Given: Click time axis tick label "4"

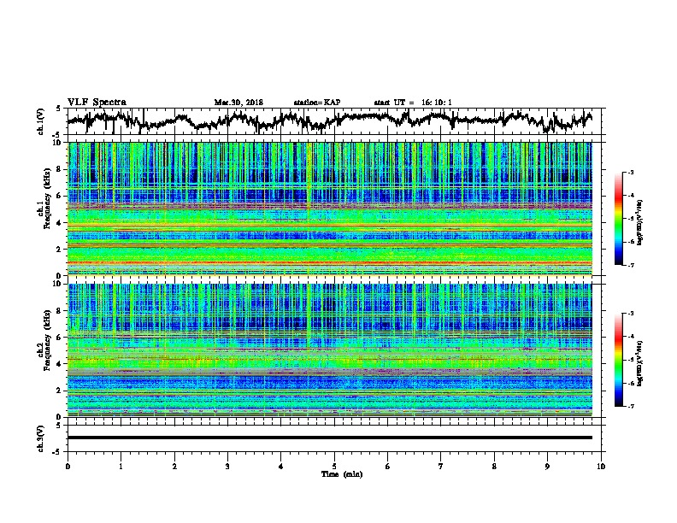Looking at the screenshot, I should tap(281, 466).
